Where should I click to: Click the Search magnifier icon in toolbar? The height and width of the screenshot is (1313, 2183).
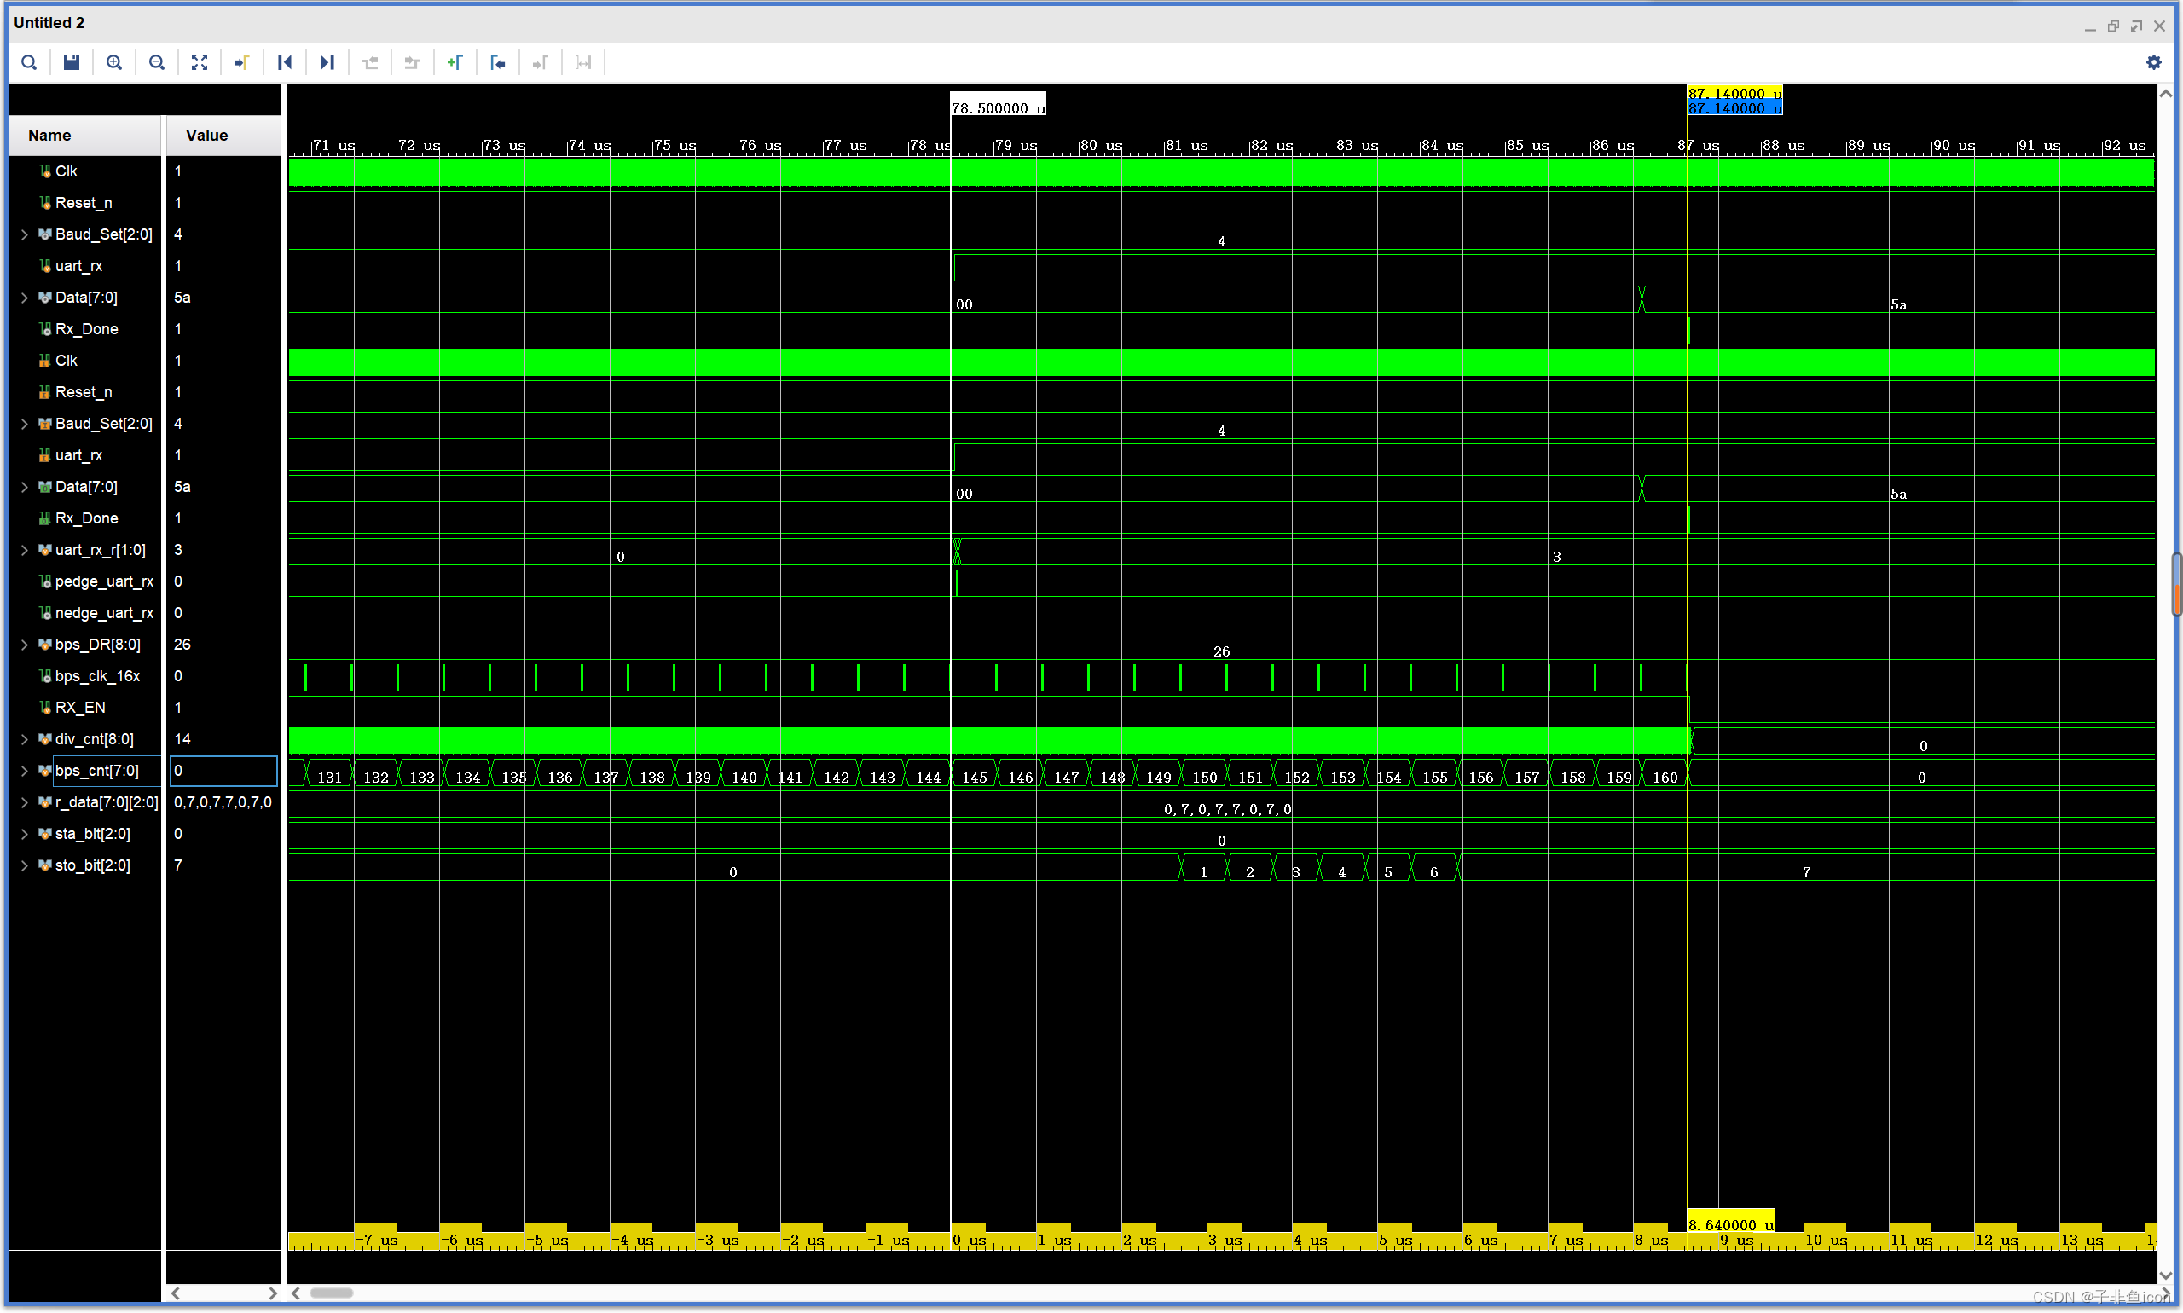pos(29,62)
